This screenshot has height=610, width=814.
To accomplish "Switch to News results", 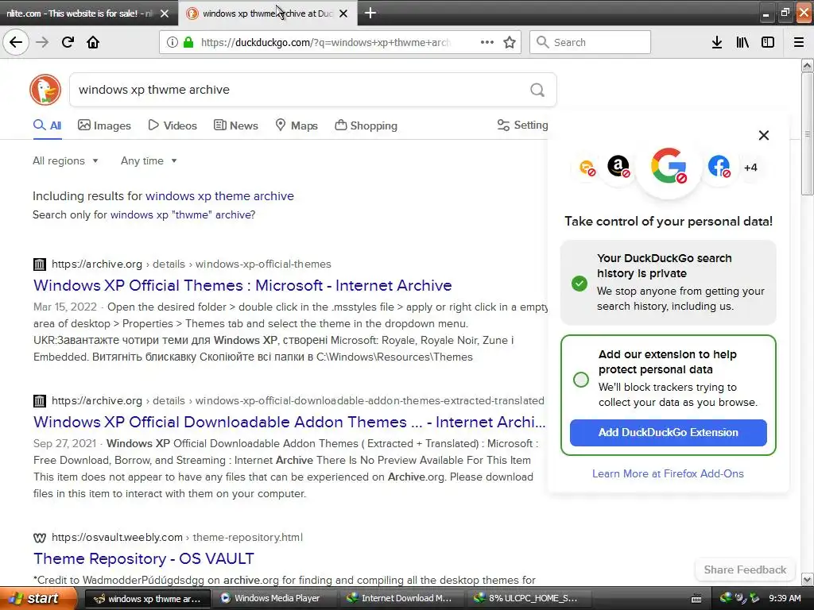I will pyautogui.click(x=235, y=125).
